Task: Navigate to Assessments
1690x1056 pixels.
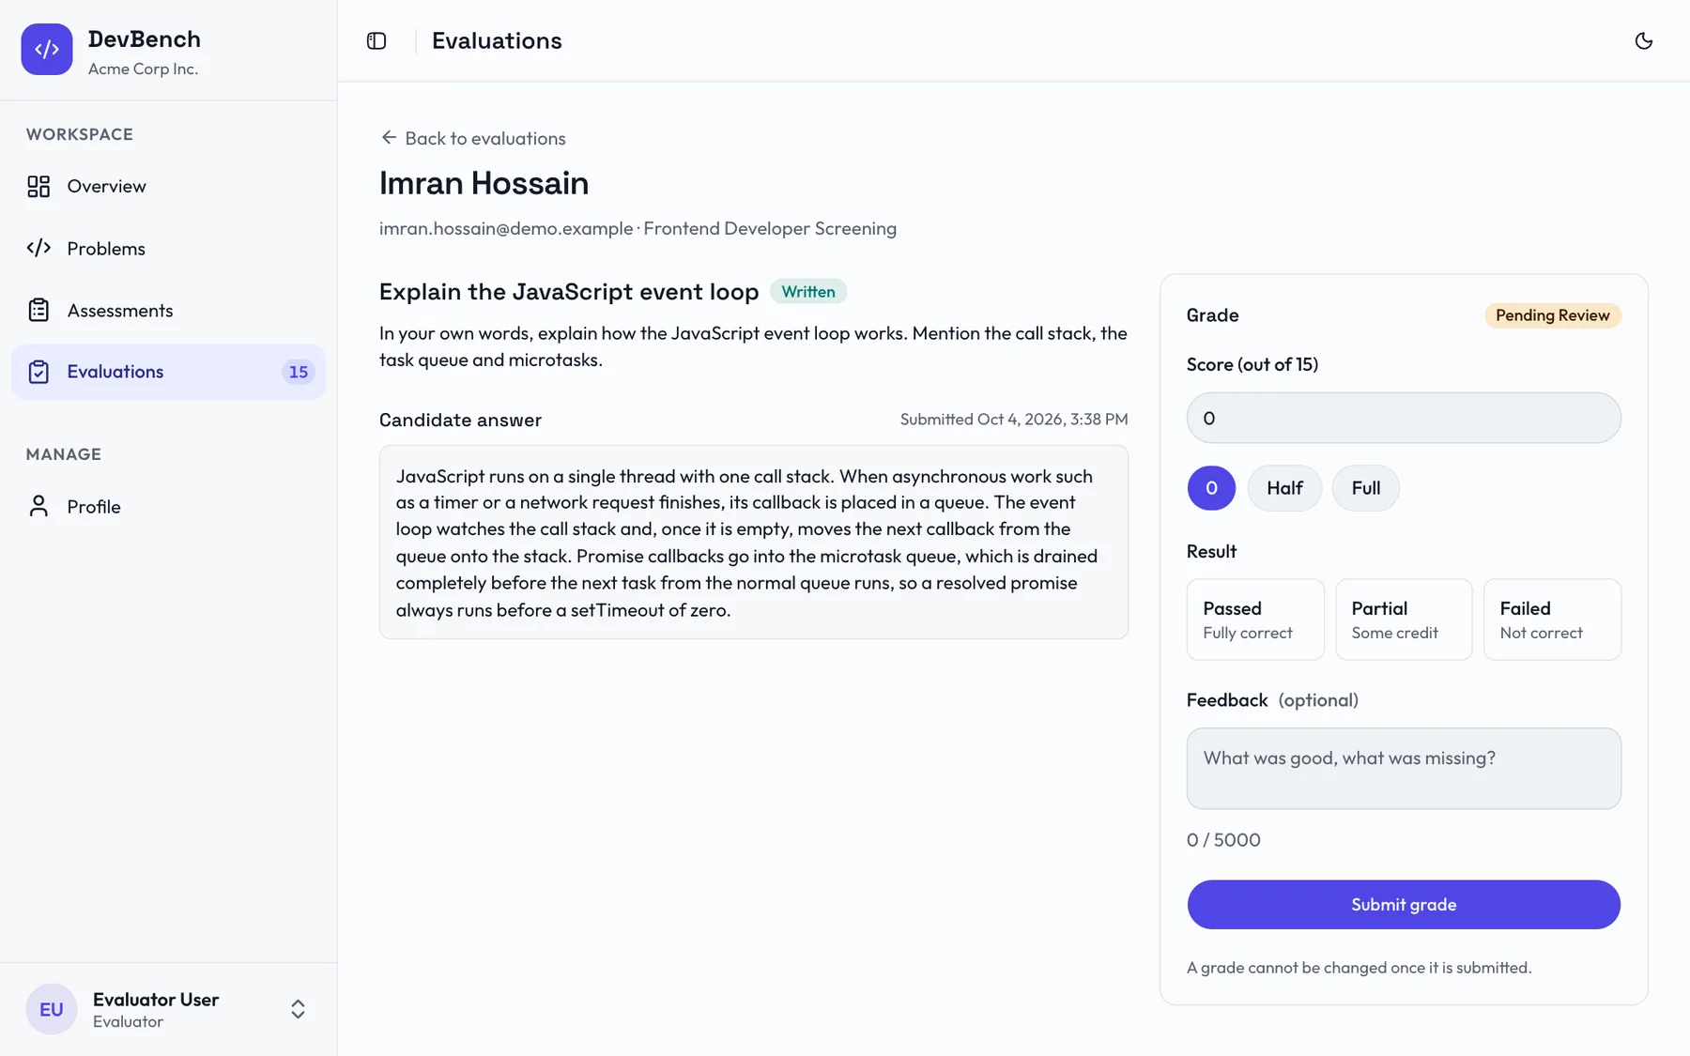Action: point(169,311)
